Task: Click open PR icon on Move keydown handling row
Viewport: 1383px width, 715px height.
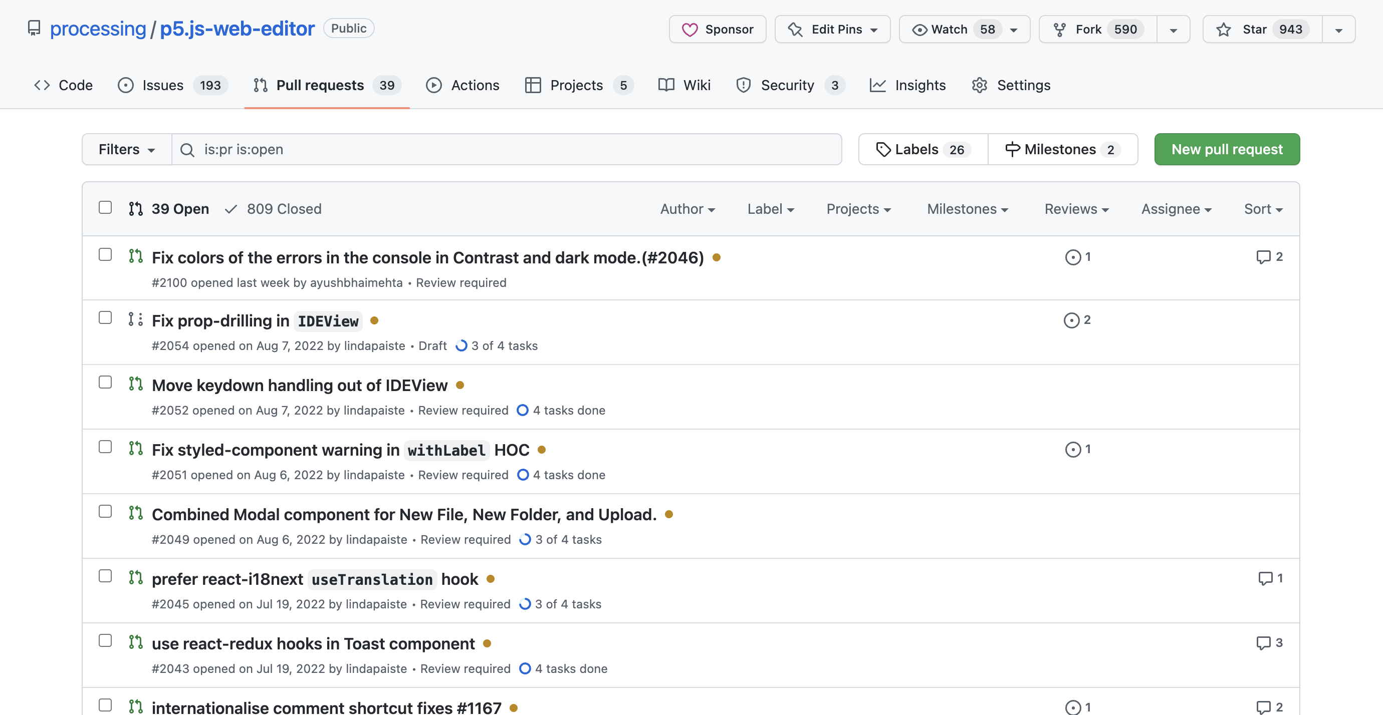Action: [135, 384]
